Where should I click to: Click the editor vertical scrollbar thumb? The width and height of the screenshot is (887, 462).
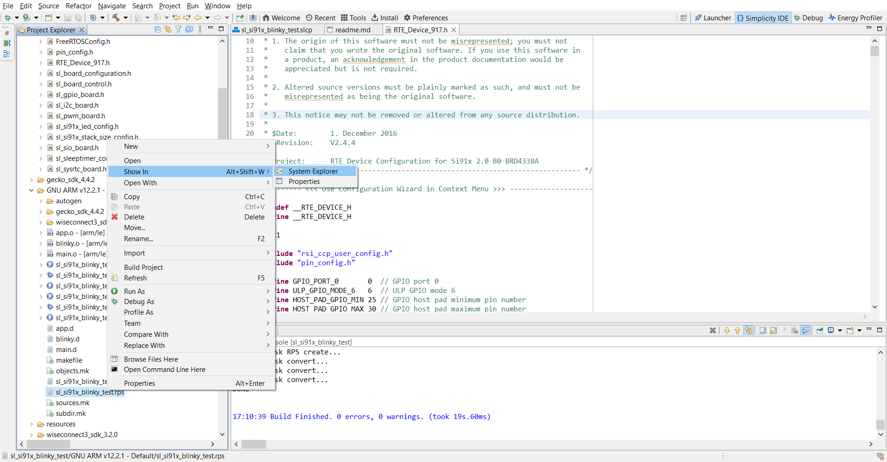[874, 51]
